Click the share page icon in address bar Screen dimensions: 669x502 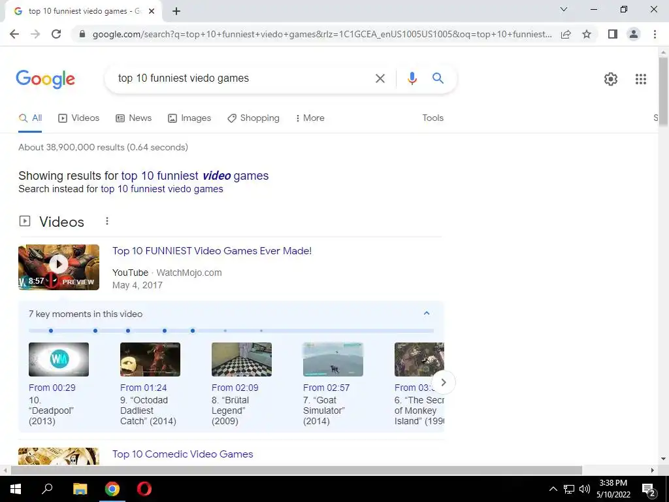click(x=566, y=34)
